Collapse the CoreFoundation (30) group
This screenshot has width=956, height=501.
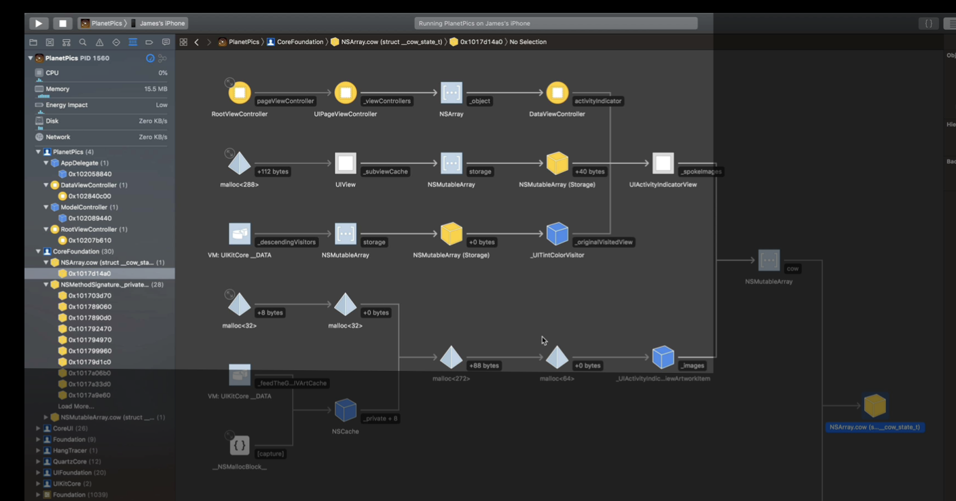[38, 252]
